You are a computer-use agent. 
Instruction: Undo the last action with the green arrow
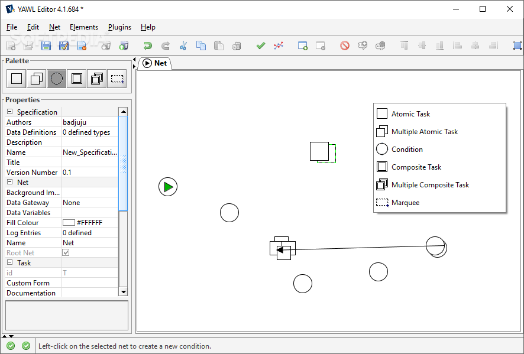pos(148,46)
